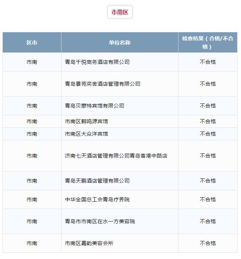Click 不合格 result for 在水一方美容院

[208, 222]
